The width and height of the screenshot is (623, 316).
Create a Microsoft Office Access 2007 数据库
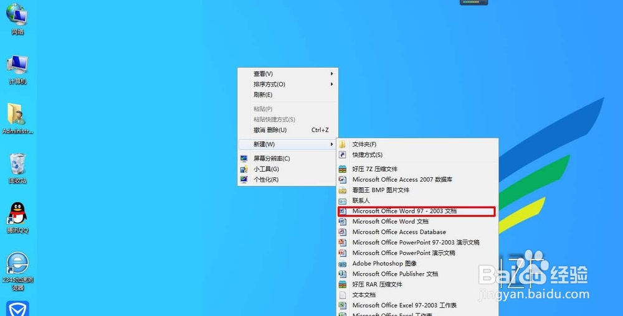(417, 179)
